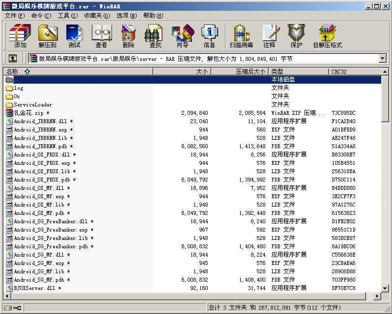Image resolution: width=392 pixels, height=314 pixels.
Task: Sort by the CRC32 column header
Action: 355,72
